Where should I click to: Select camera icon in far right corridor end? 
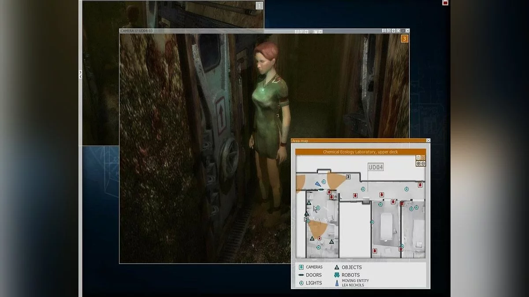[420, 185]
